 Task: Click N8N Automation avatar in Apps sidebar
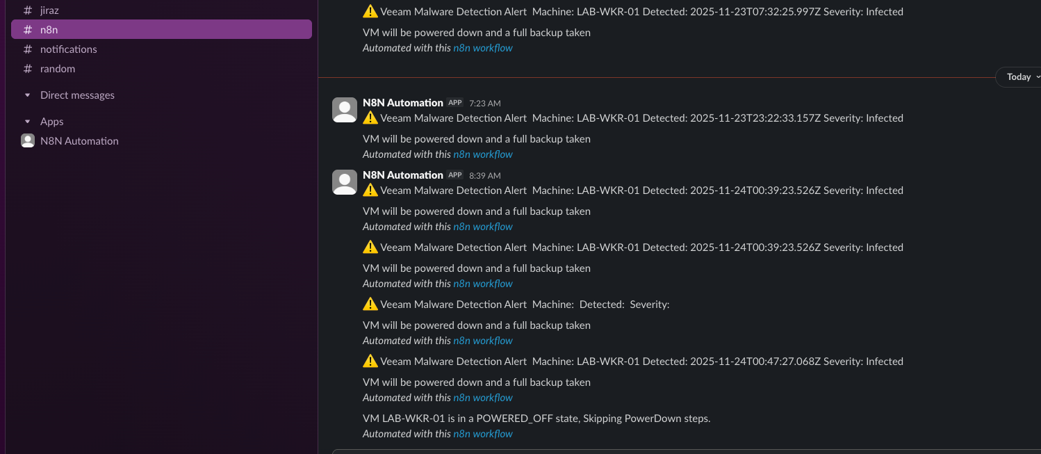point(28,141)
